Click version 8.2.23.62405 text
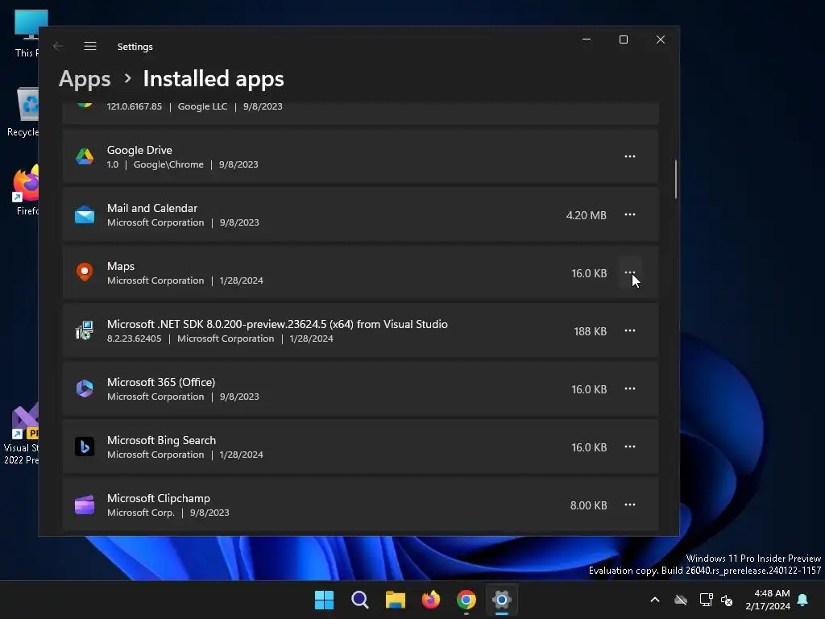The width and height of the screenshot is (825, 619). tap(135, 339)
